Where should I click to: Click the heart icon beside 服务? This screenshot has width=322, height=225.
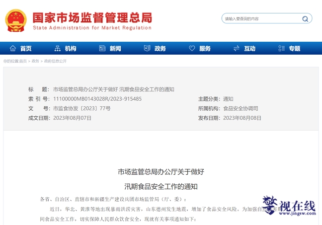coord(192,49)
